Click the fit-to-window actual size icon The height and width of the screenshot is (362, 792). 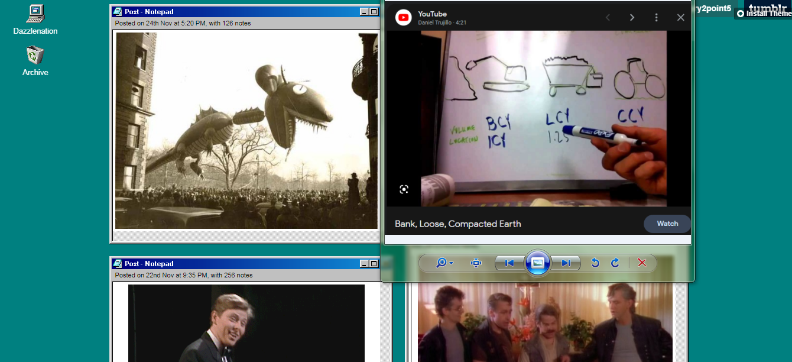(x=476, y=263)
